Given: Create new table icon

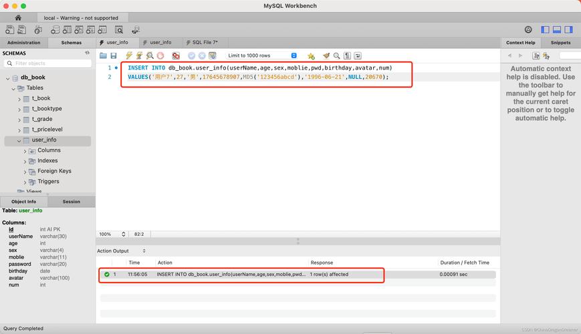Looking at the screenshot, I should [67, 30].
